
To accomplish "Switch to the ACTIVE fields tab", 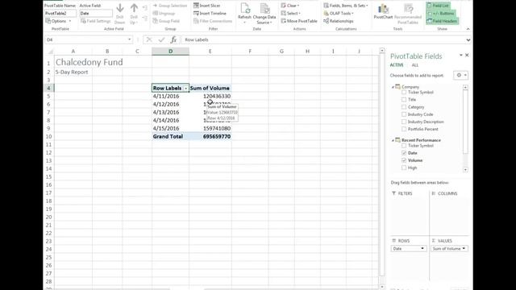I will click(397, 65).
